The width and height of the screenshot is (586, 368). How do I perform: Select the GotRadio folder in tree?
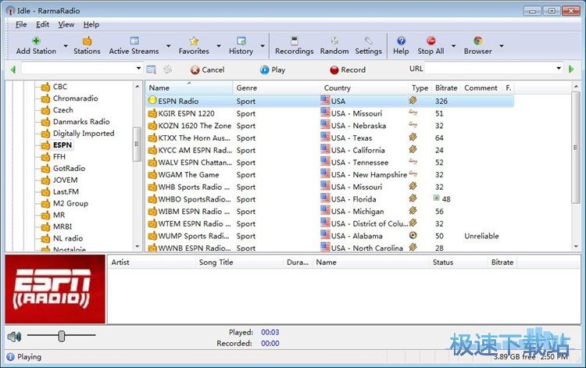69,168
